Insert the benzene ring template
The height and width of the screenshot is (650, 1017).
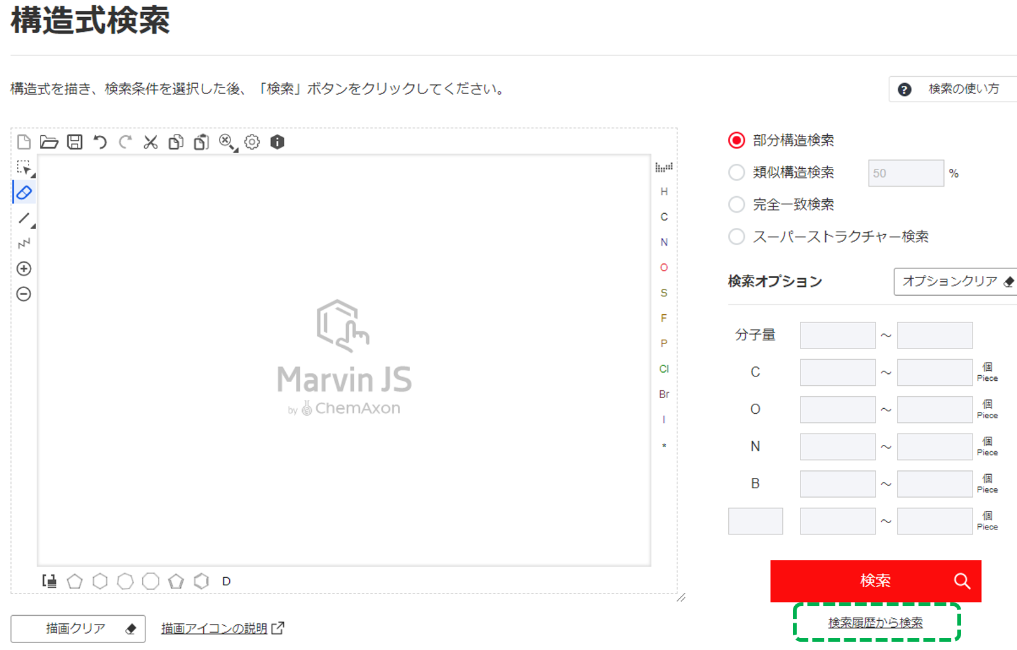(201, 581)
